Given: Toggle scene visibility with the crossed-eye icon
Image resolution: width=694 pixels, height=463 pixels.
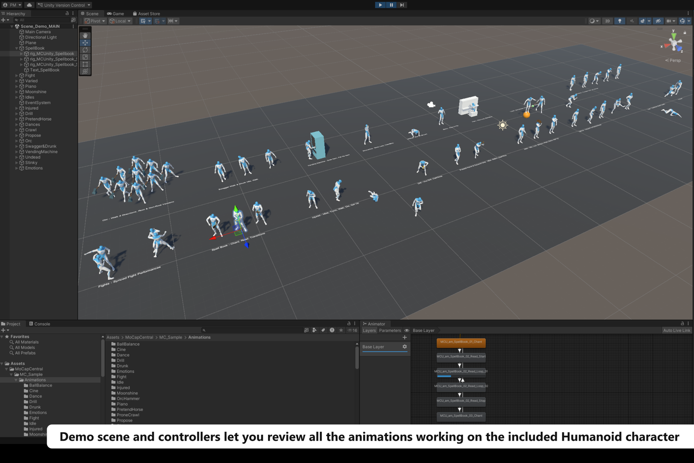Looking at the screenshot, I should [x=657, y=21].
